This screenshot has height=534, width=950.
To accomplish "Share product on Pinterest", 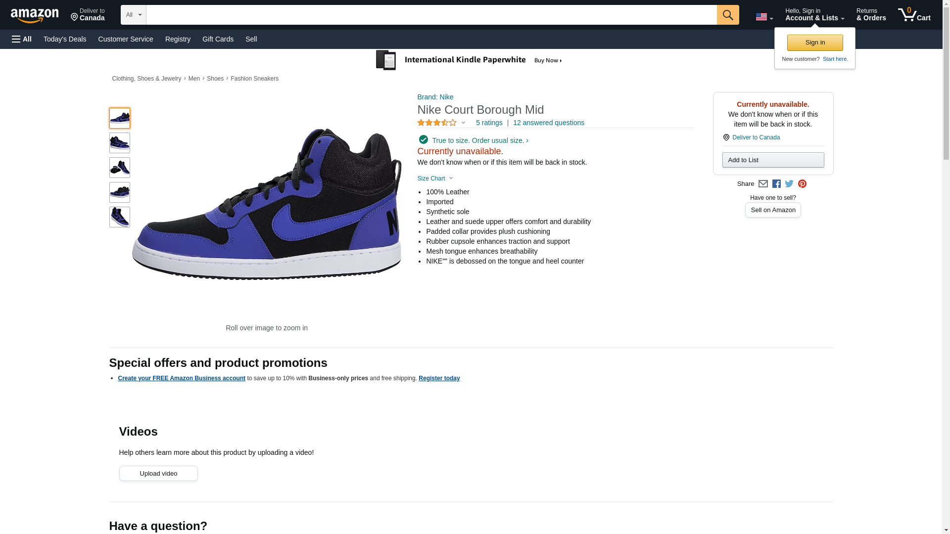I will coord(802,184).
